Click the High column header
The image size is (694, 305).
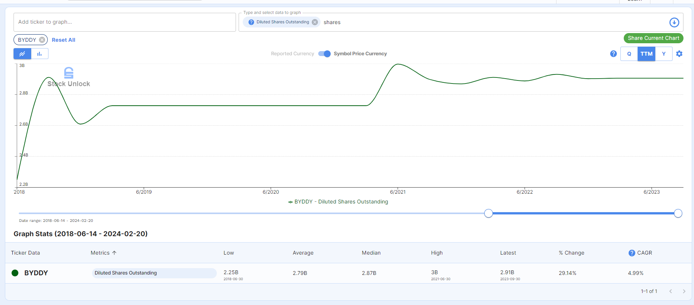[437, 253]
